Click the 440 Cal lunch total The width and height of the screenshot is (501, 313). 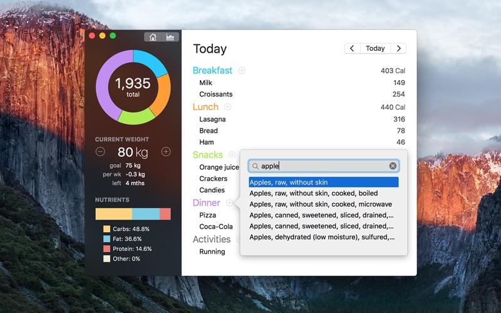393,107
